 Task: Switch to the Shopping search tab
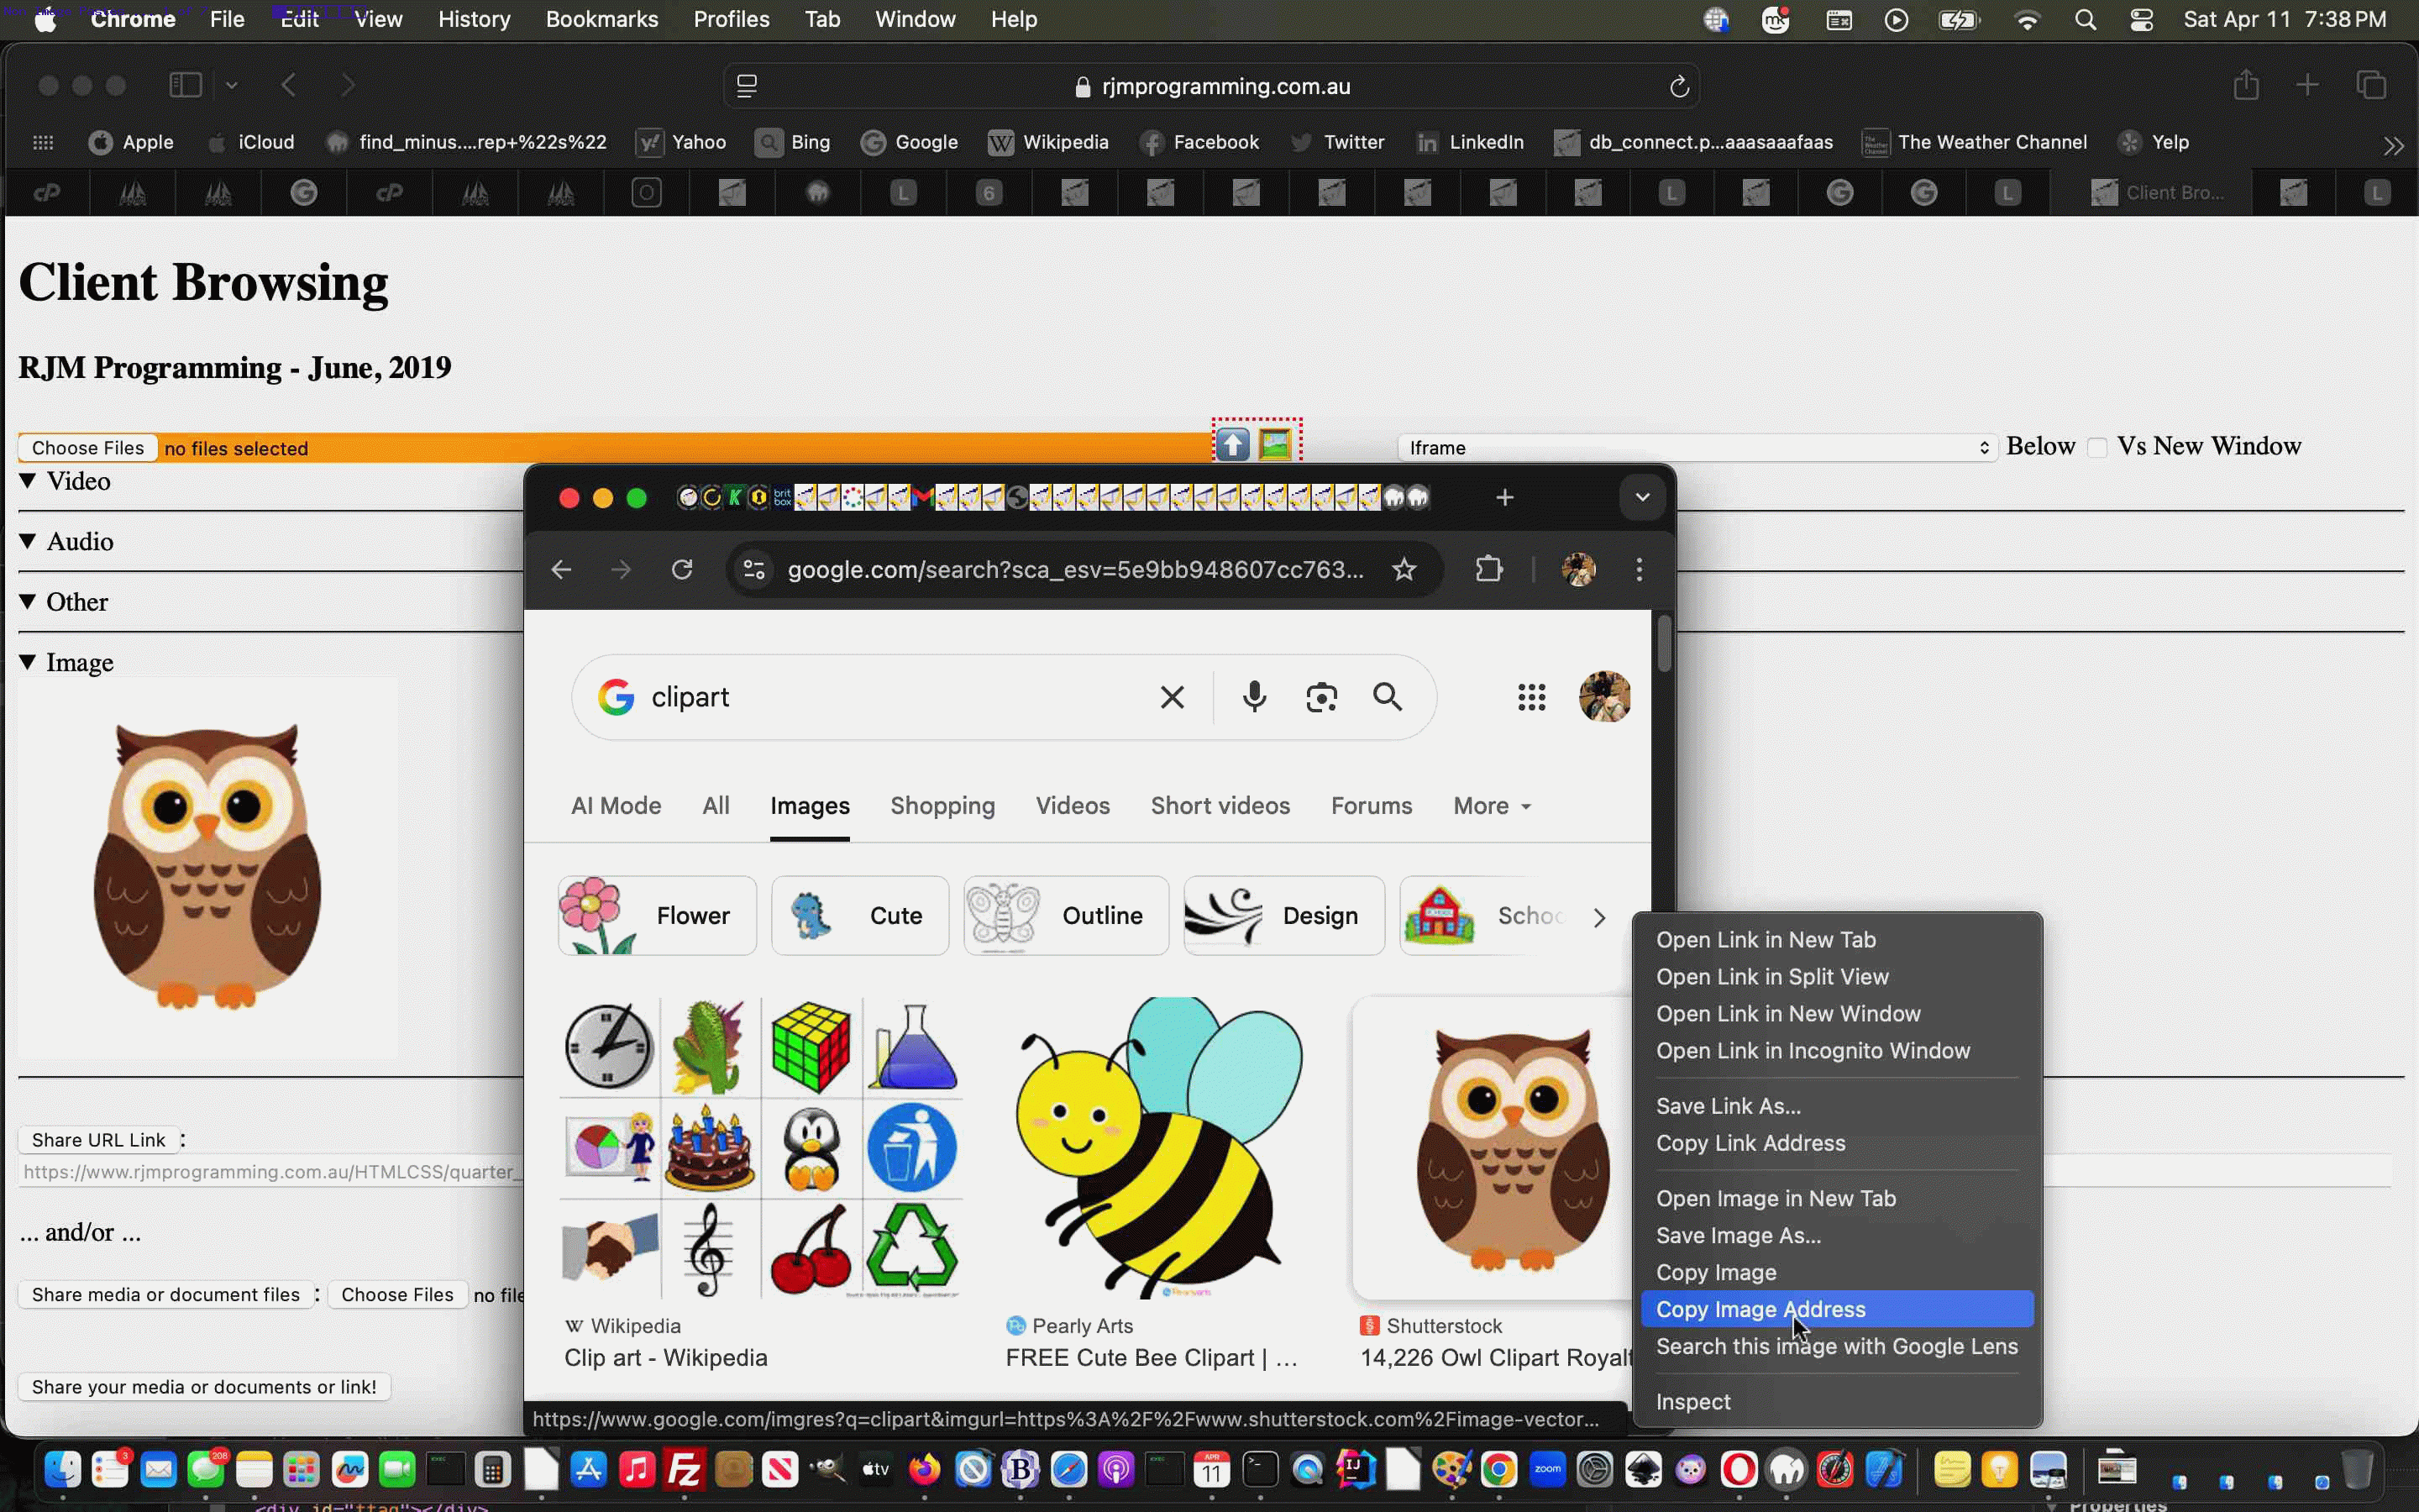(x=942, y=805)
